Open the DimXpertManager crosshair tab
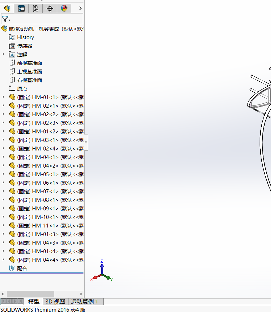271x312 pixels. point(50,8)
